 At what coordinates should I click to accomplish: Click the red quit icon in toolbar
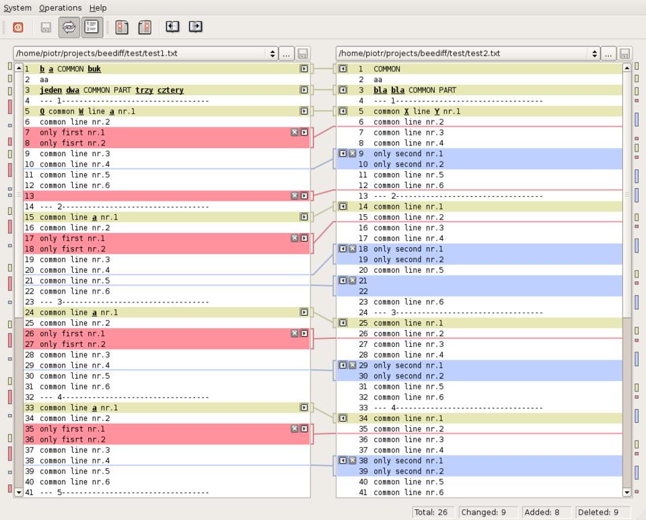pyautogui.click(x=18, y=27)
